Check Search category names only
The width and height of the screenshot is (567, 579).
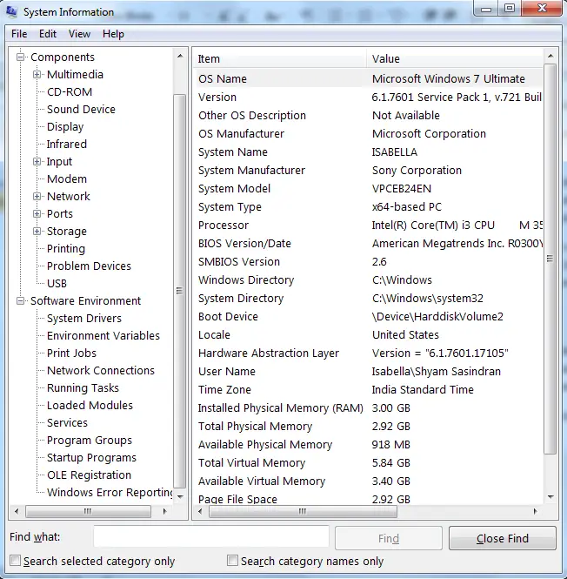coord(232,561)
